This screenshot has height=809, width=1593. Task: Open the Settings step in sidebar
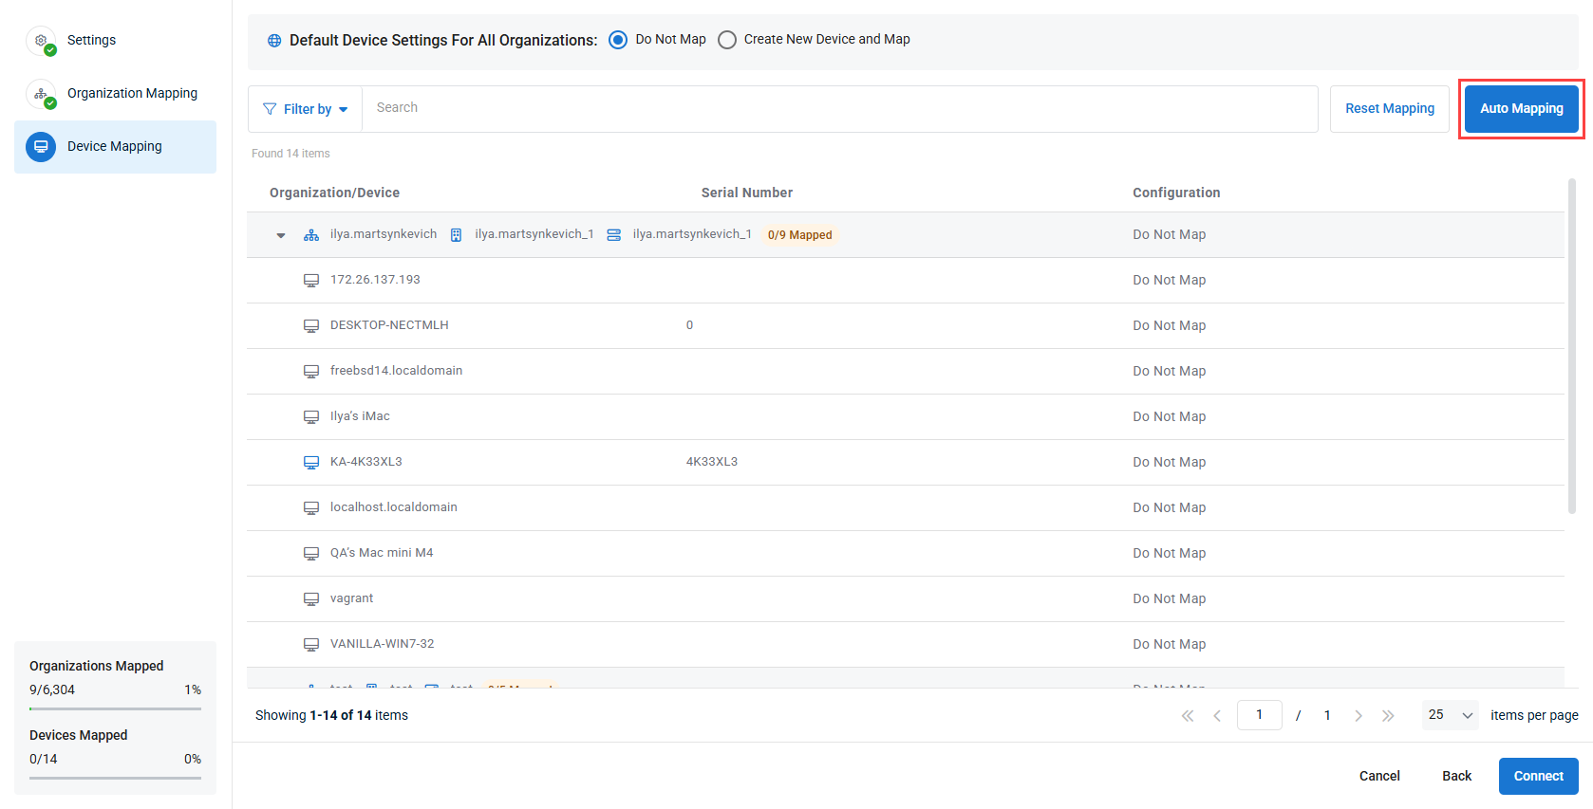(91, 41)
